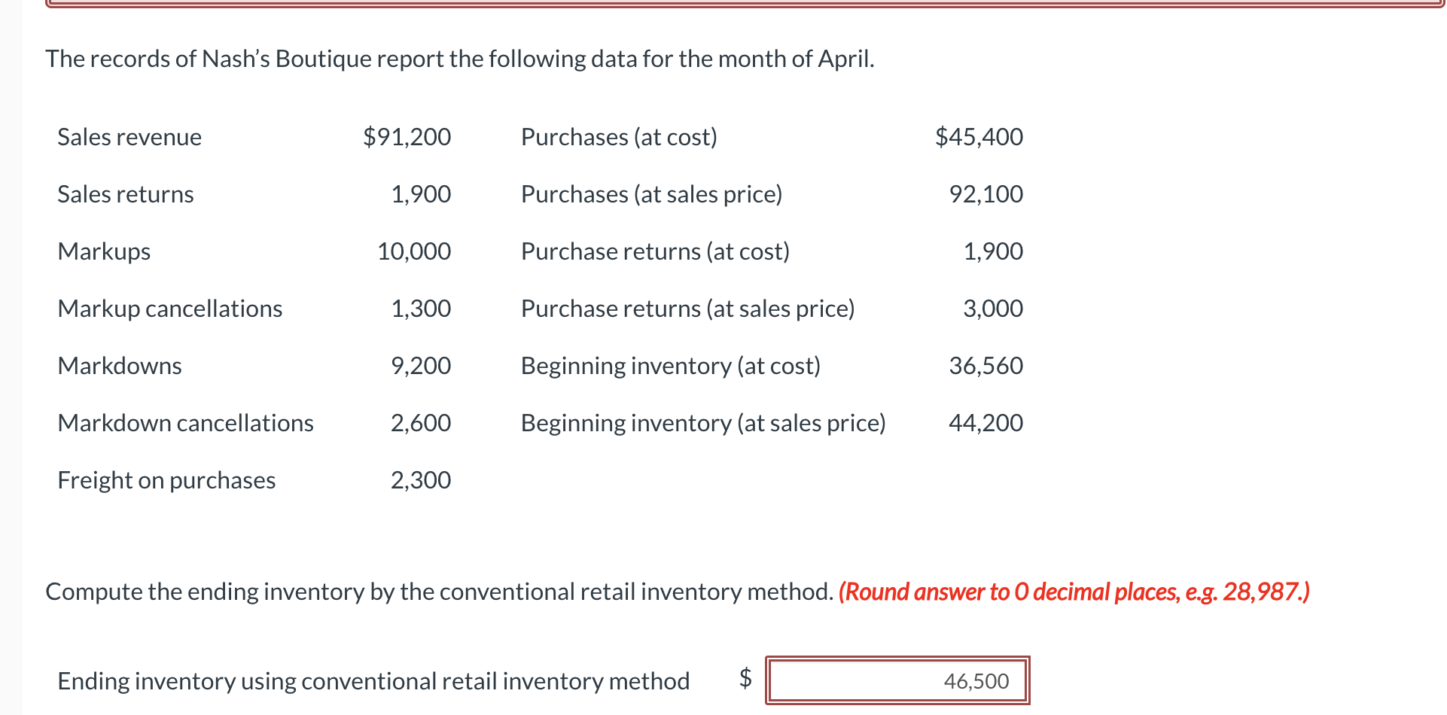Image resolution: width=1447 pixels, height=715 pixels.
Task: Select the Markdowns value 9,200
Action: click(x=420, y=365)
